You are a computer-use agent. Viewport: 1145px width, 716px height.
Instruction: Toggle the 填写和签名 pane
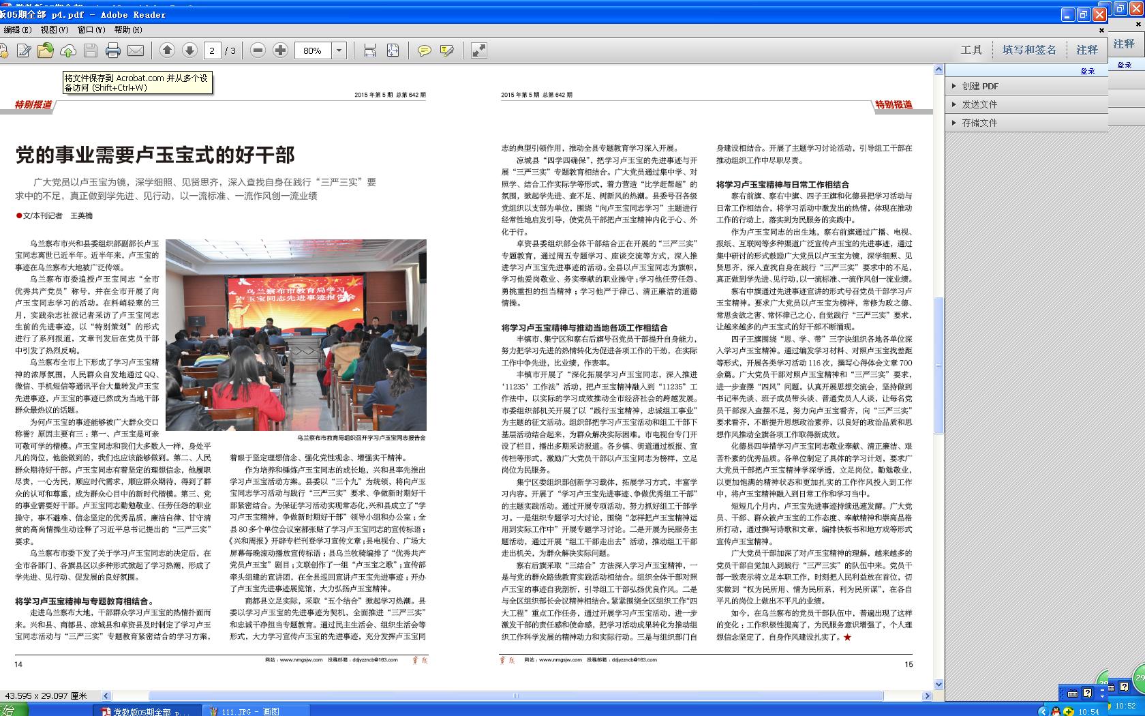point(1028,50)
